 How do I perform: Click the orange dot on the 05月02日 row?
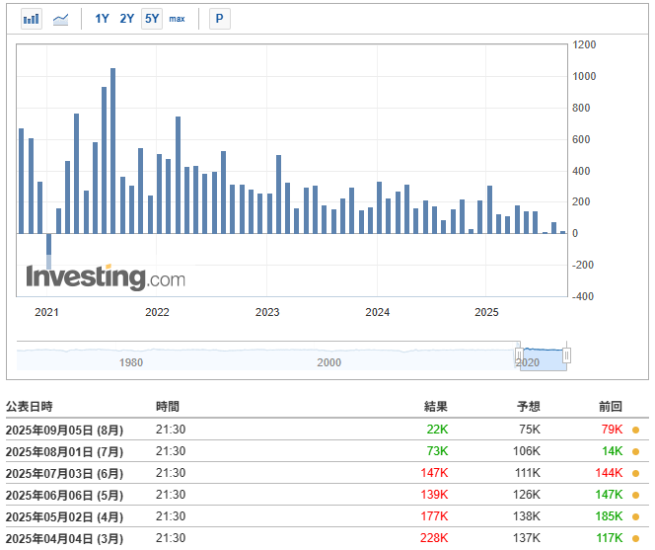[636, 517]
